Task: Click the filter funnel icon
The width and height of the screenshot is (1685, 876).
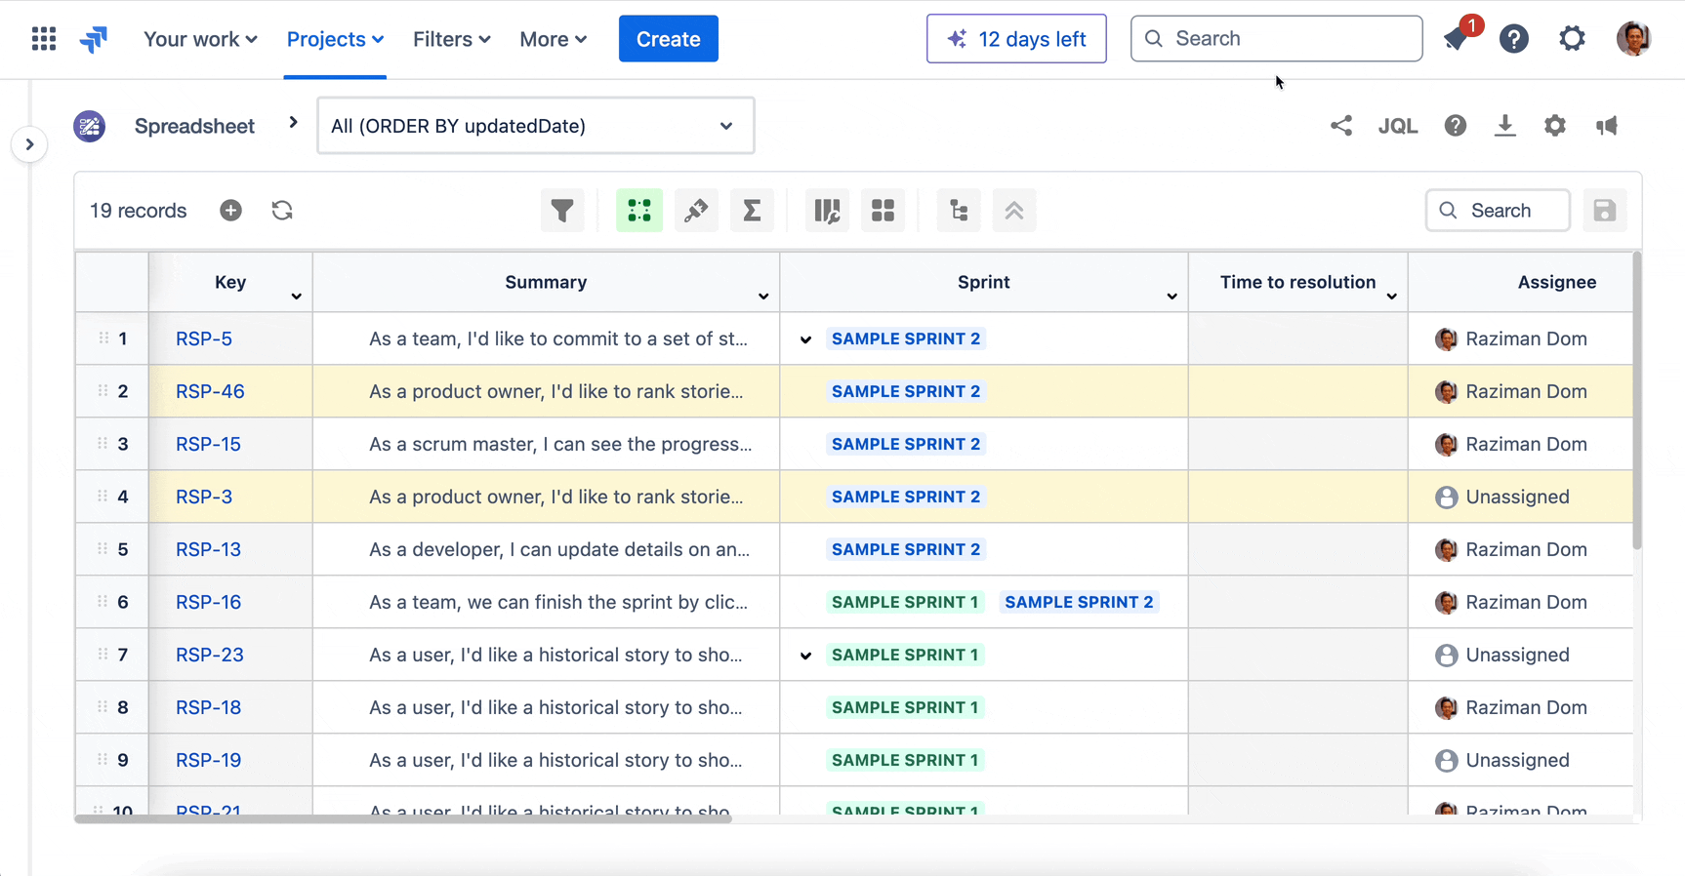Action: (562, 211)
